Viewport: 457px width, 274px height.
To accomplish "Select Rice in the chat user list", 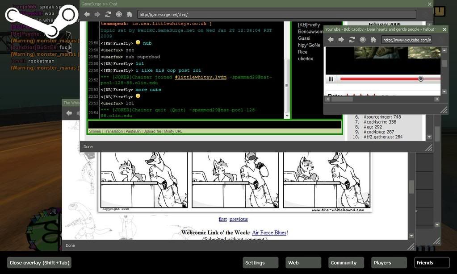I will point(302,52).
